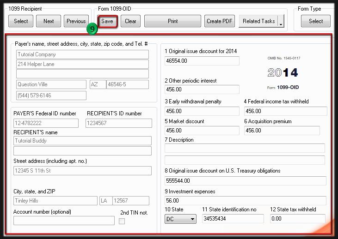Click the recipient state field LA

(x=106, y=201)
